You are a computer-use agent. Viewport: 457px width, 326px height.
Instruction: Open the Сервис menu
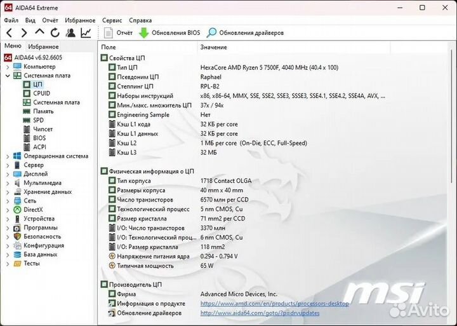pyautogui.click(x=112, y=20)
